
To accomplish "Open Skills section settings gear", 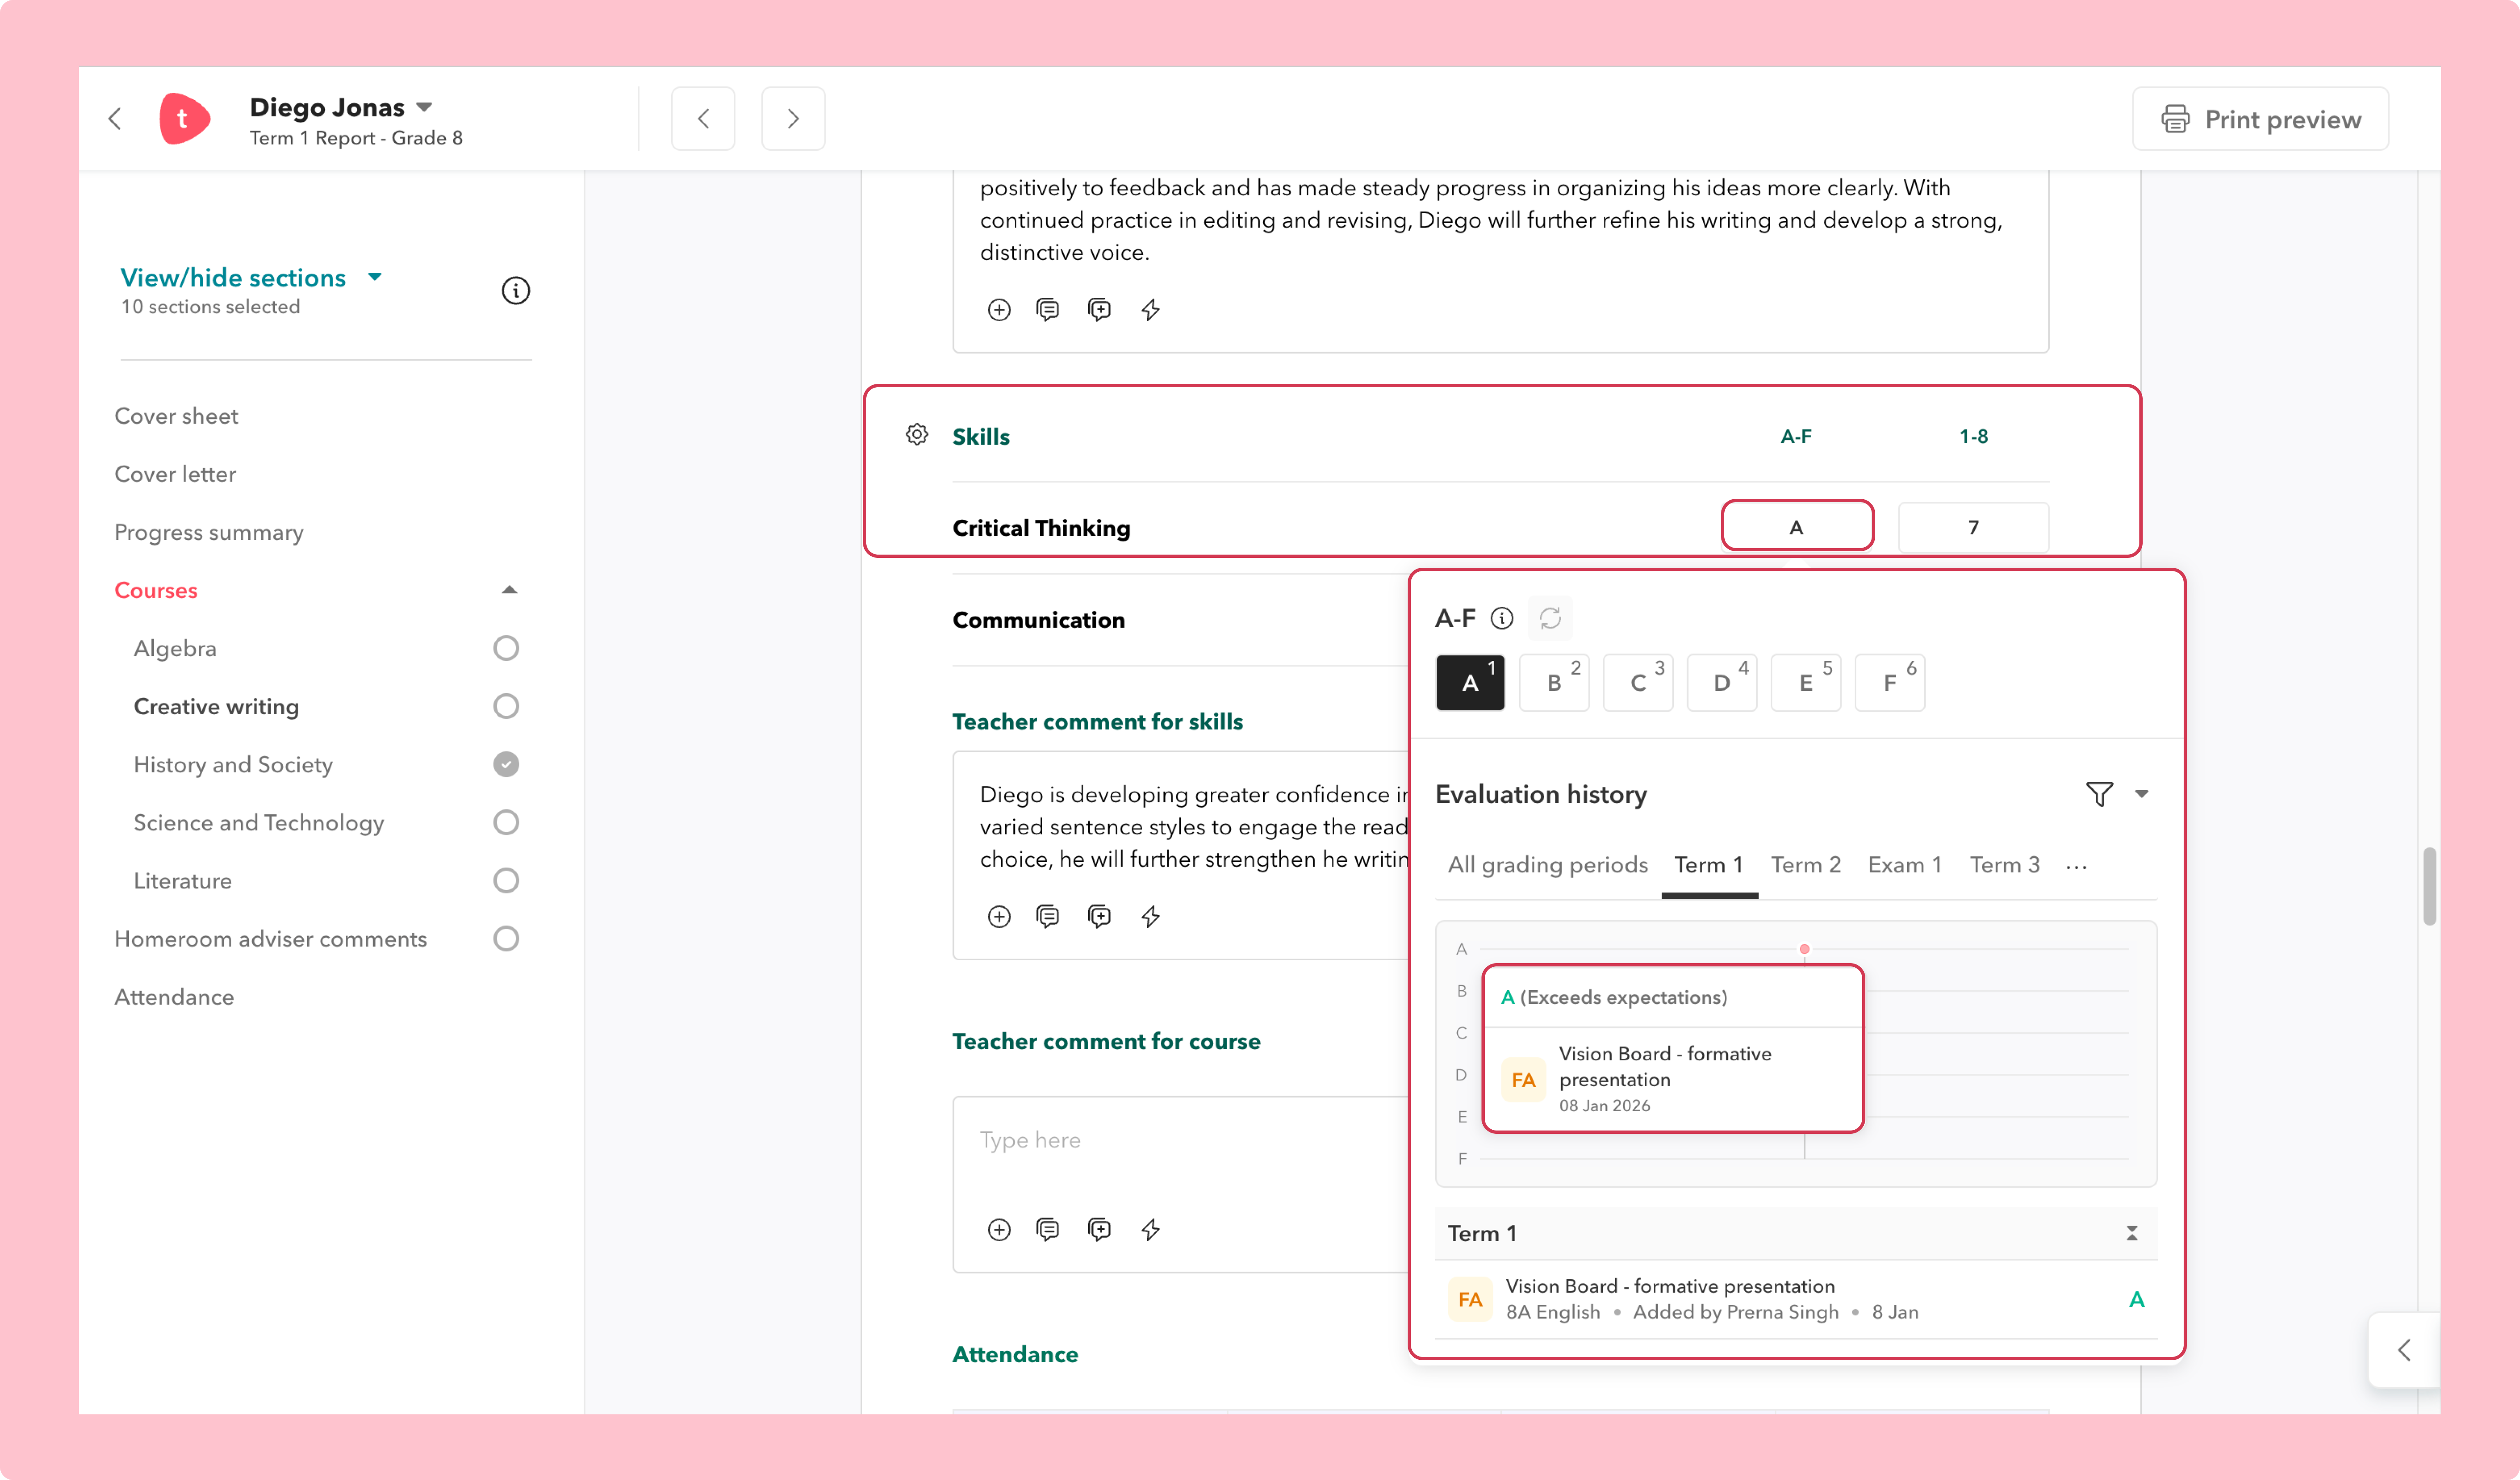I will 917,435.
